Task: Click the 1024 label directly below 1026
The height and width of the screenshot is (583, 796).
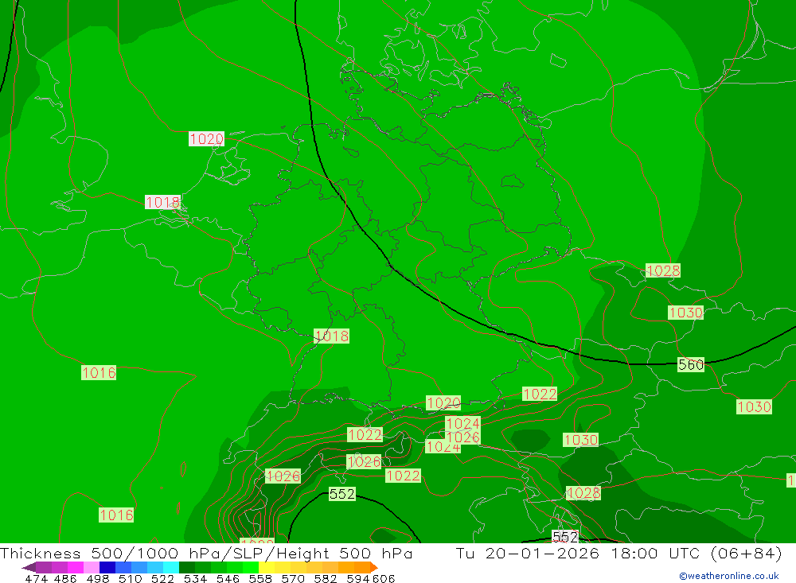Action: (443, 447)
